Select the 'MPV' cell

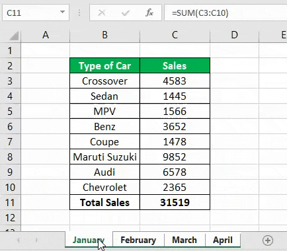pyautogui.click(x=104, y=111)
